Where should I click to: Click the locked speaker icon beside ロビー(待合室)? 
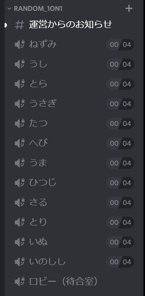point(20,281)
